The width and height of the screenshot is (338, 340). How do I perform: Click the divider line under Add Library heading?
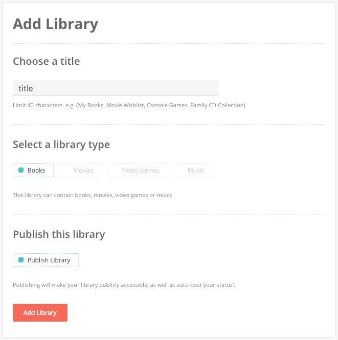click(x=169, y=44)
